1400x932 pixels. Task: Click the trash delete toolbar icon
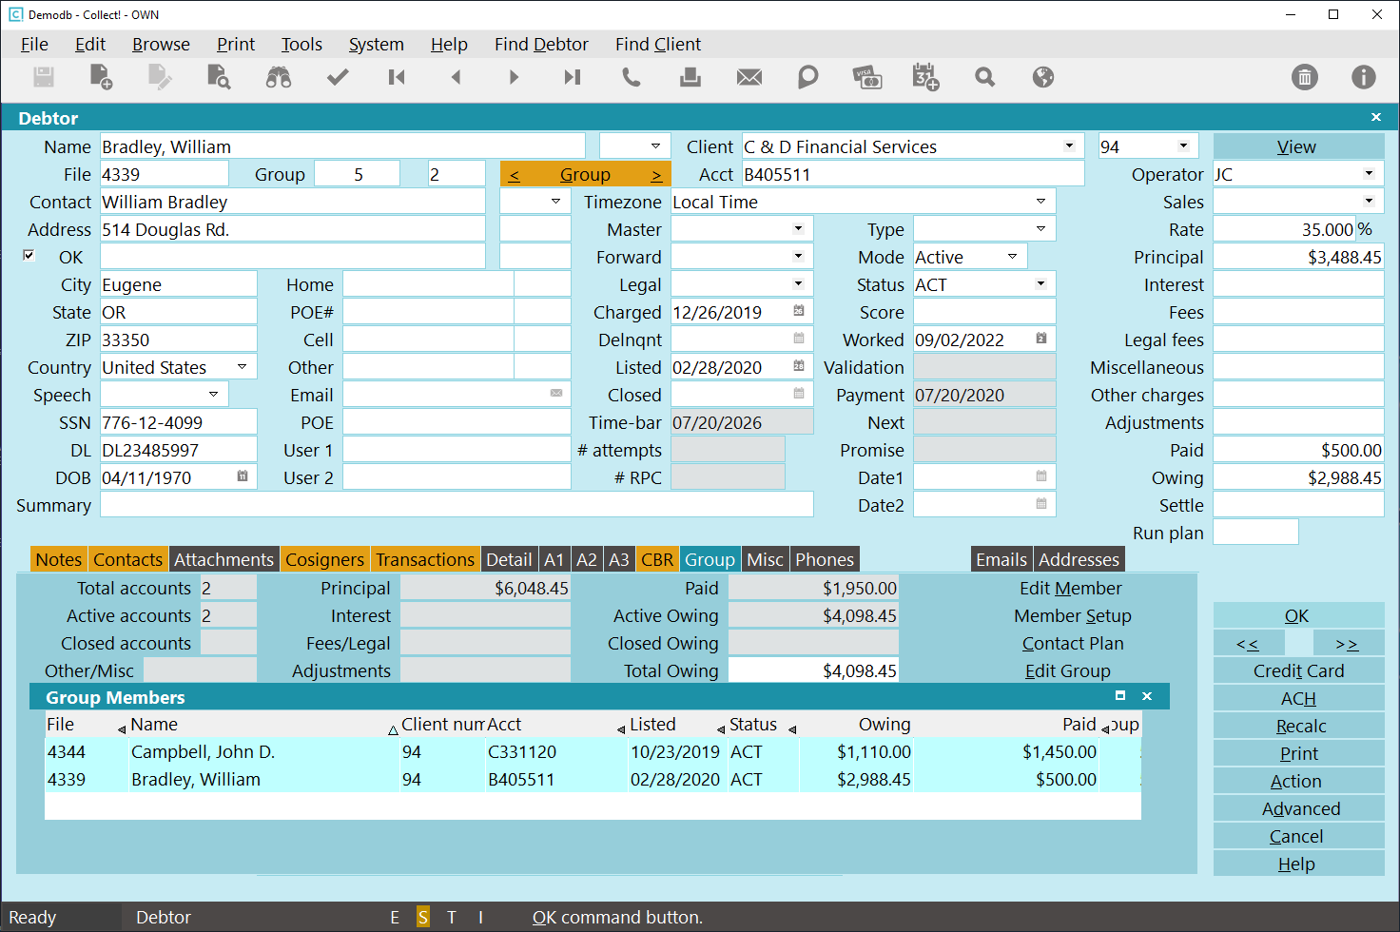1305,77
